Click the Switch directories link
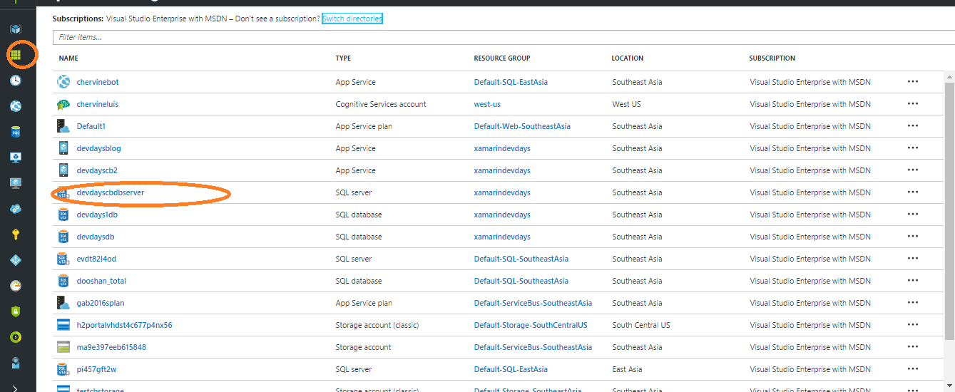 (352, 19)
